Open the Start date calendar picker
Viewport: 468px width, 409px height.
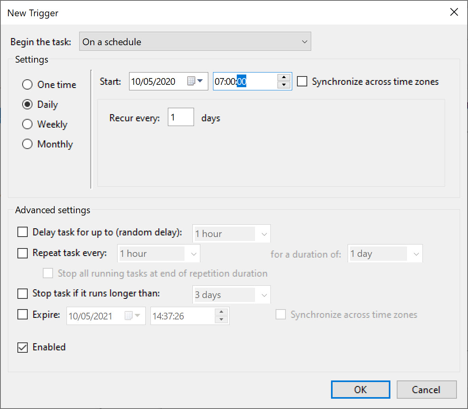[195, 82]
